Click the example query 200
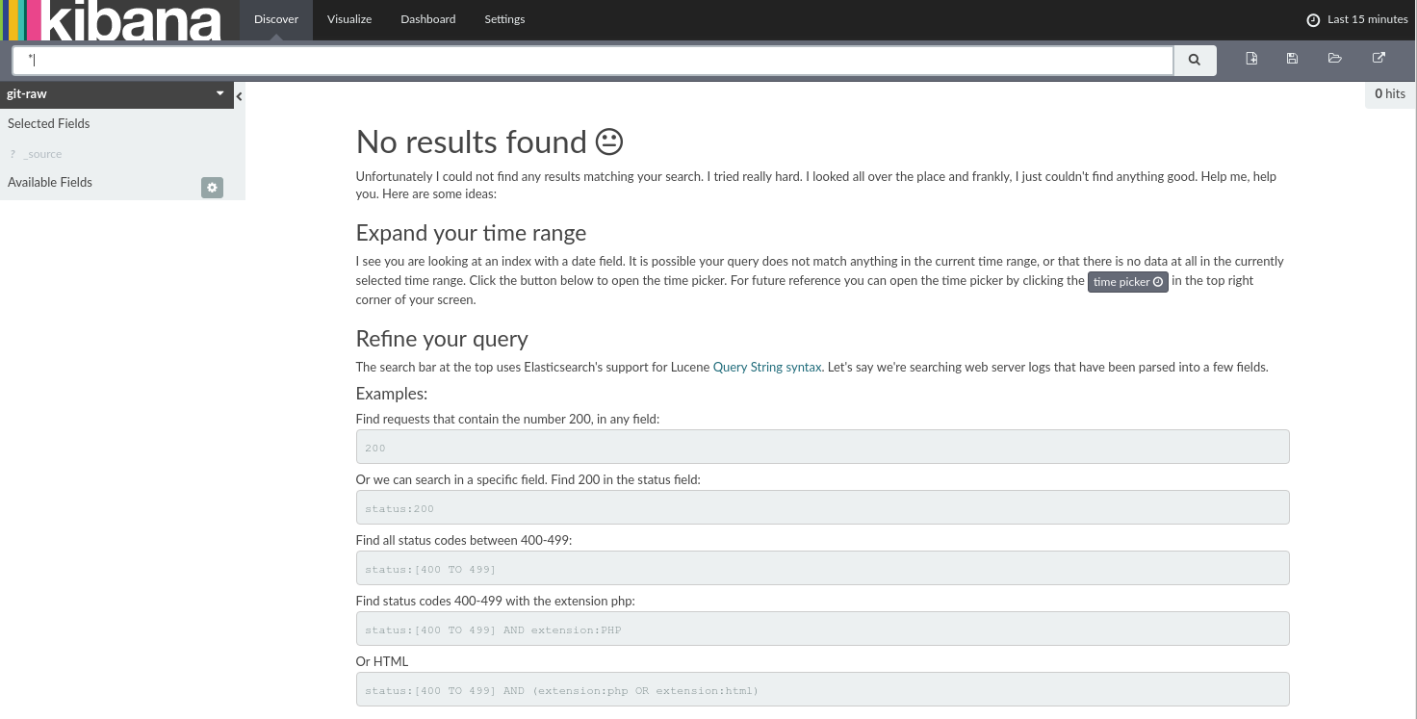Viewport: 1417px width, 719px height. pos(822,447)
